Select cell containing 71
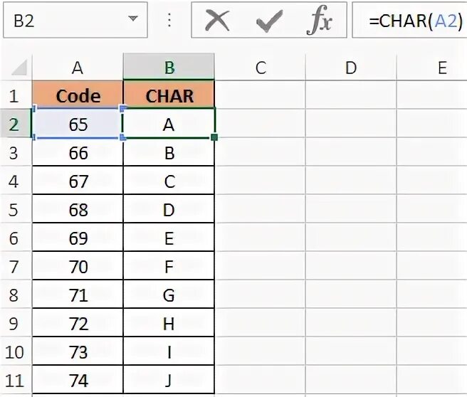This screenshot has width=467, height=397. (78, 294)
